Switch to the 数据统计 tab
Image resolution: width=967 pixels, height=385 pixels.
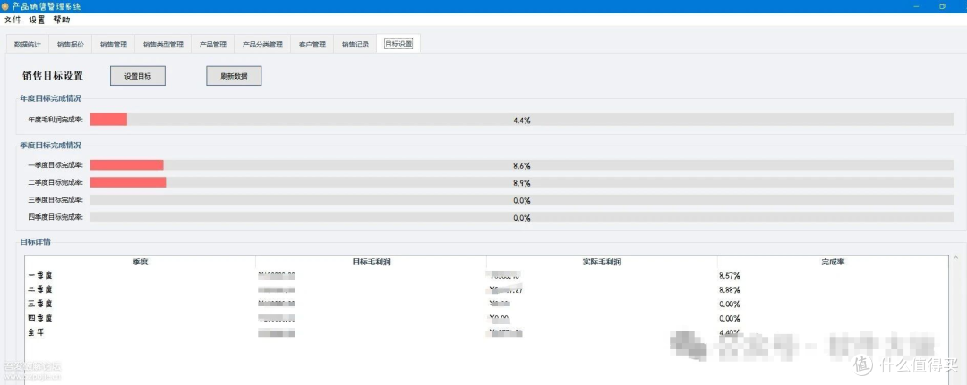(x=27, y=45)
